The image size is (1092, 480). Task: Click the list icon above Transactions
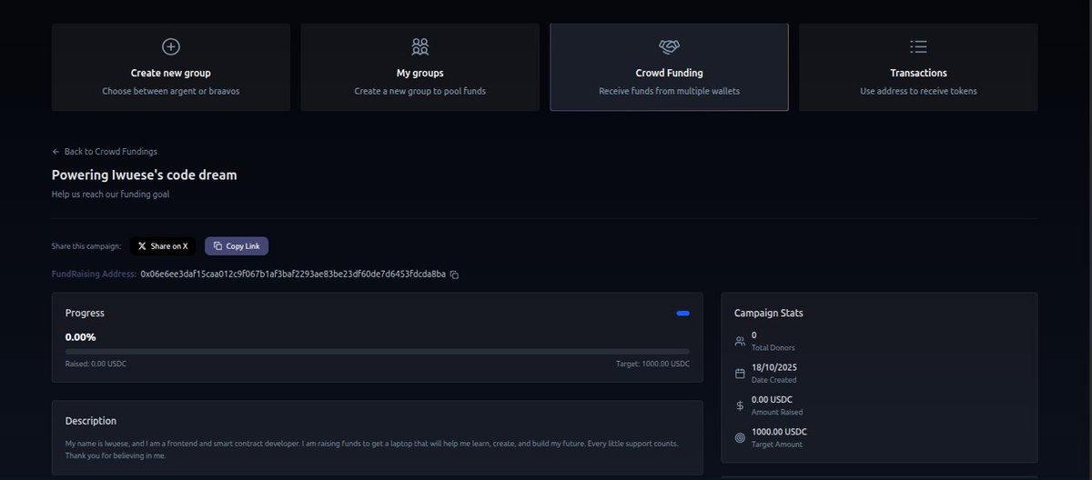tap(918, 45)
